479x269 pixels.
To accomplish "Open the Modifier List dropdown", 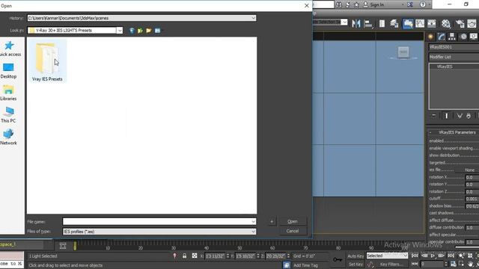I will click(454, 57).
